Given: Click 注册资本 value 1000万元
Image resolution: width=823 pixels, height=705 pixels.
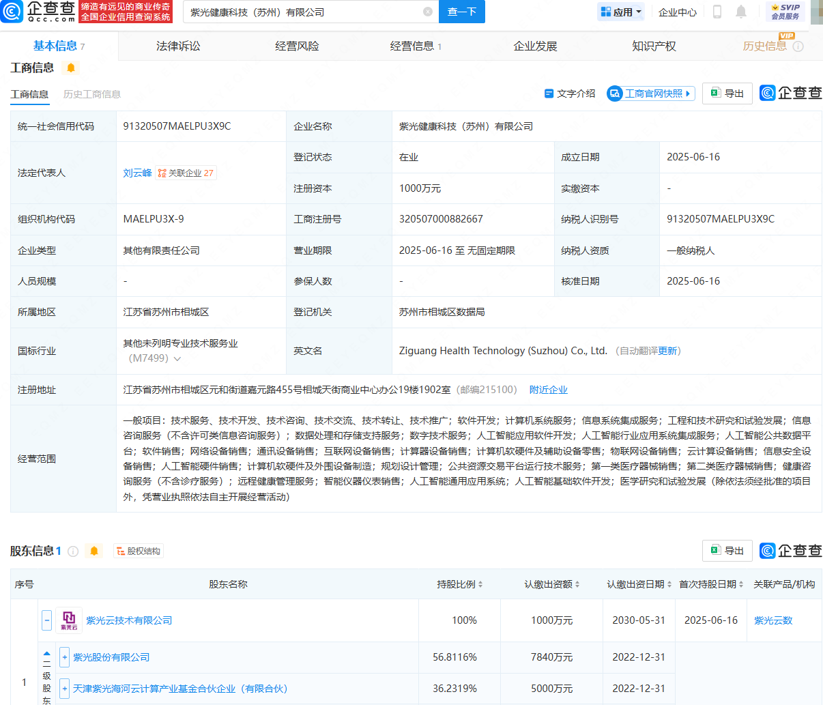Looking at the screenshot, I should click(420, 188).
